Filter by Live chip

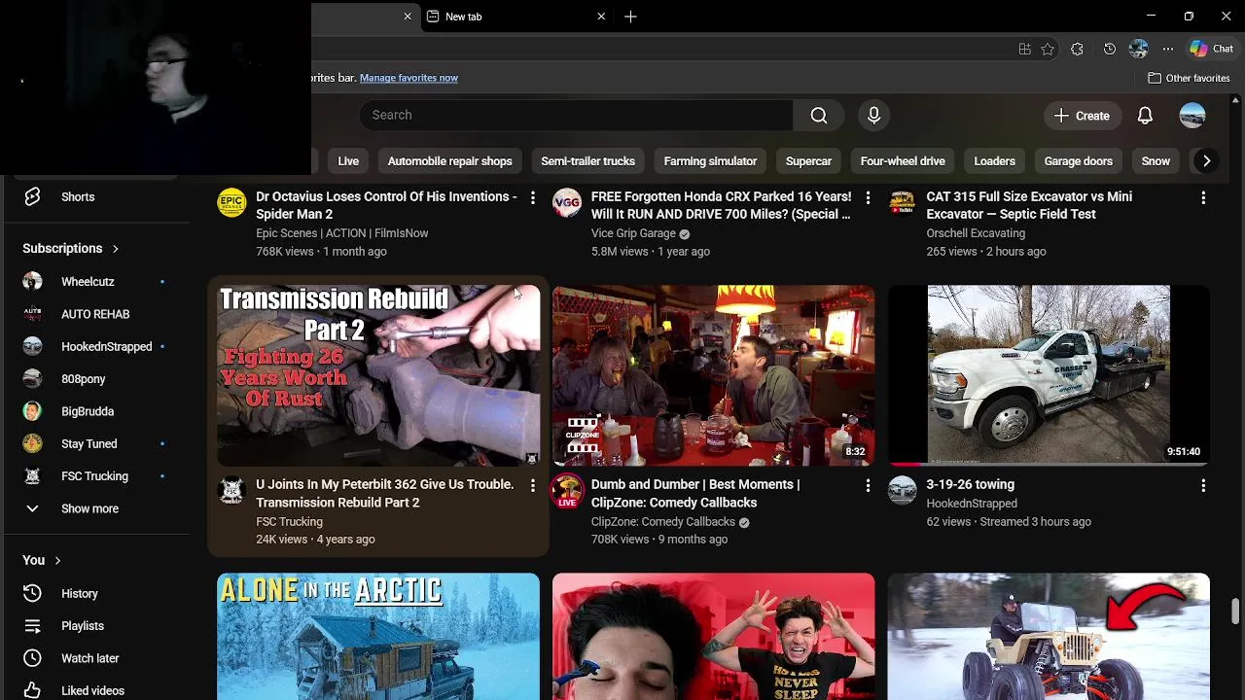coord(348,161)
